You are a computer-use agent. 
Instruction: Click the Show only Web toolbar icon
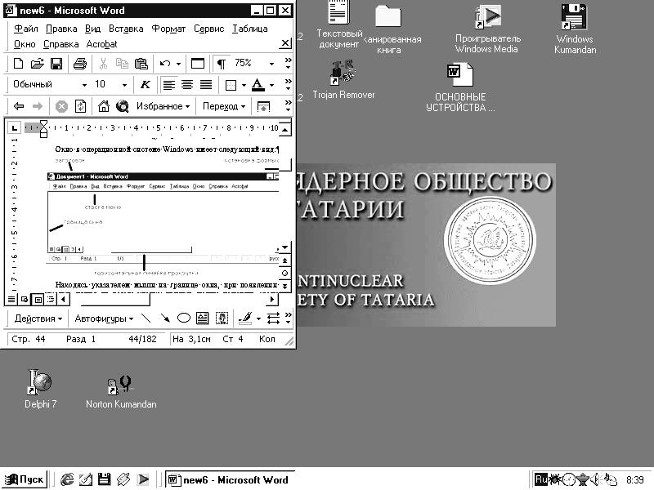[263, 107]
